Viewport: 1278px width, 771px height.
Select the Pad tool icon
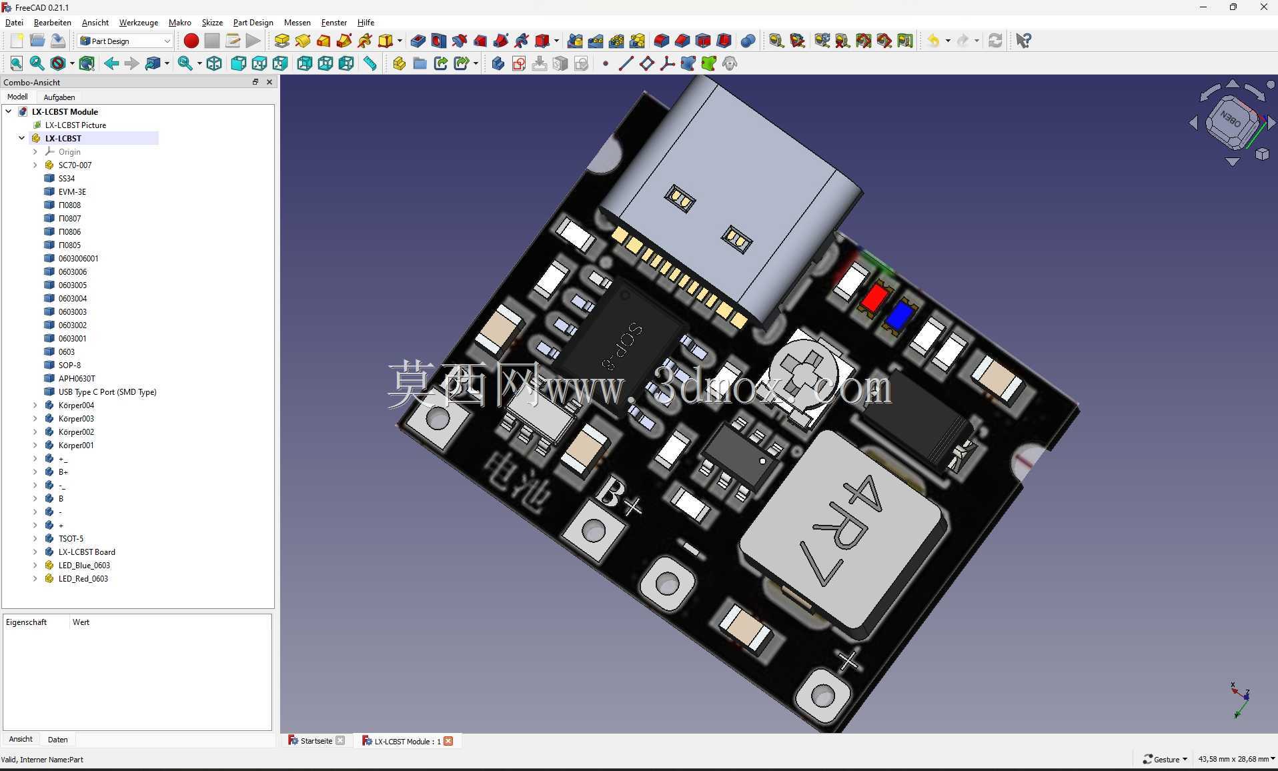click(x=282, y=41)
